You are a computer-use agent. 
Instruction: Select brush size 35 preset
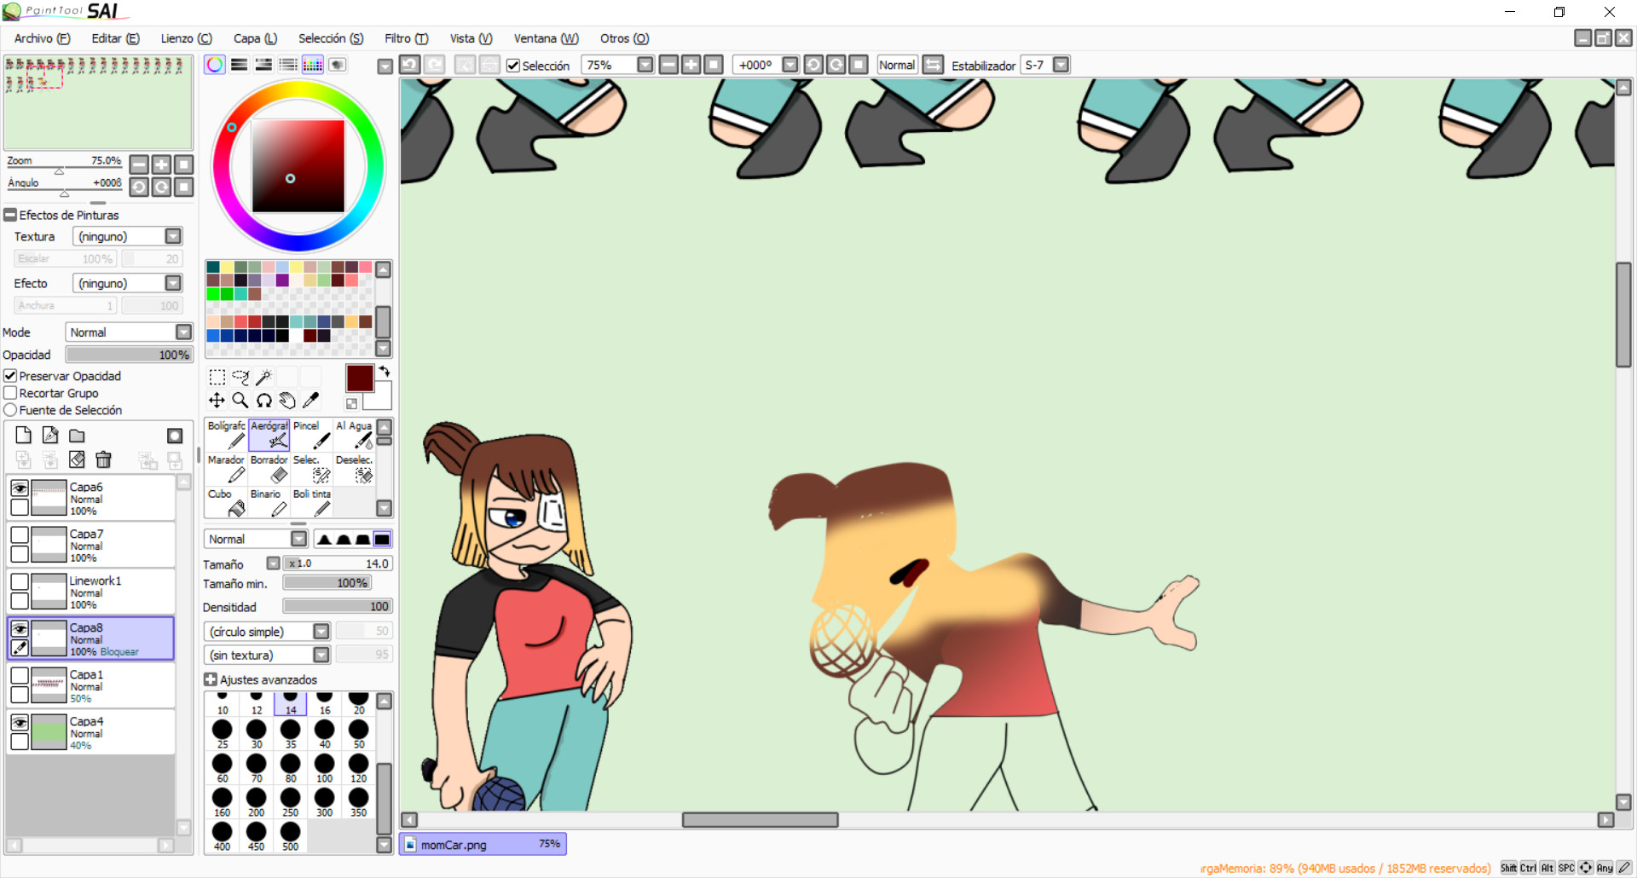point(291,732)
